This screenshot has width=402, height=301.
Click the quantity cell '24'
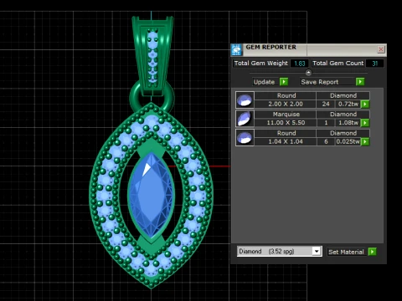tap(326, 105)
